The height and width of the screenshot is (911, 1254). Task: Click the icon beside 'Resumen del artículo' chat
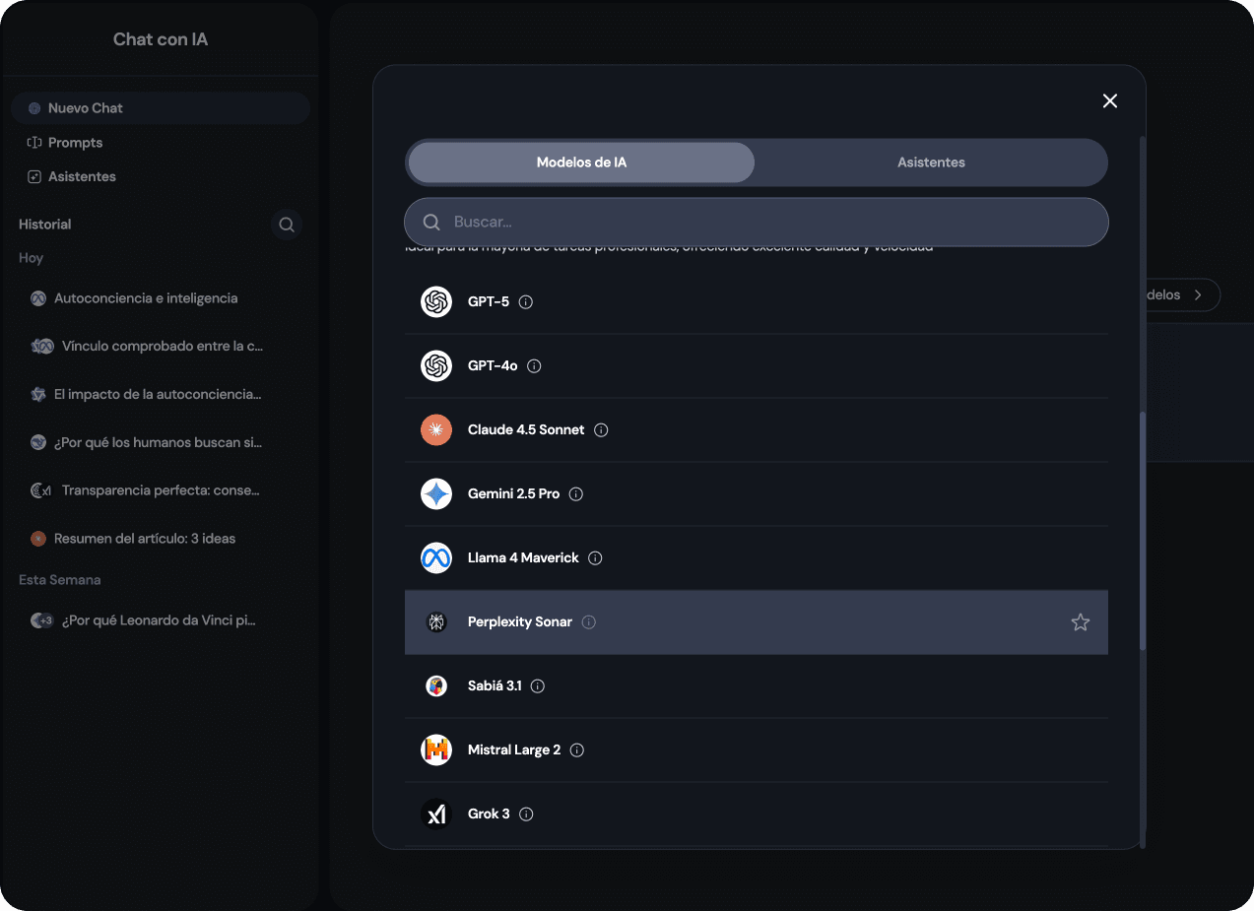tap(38, 539)
